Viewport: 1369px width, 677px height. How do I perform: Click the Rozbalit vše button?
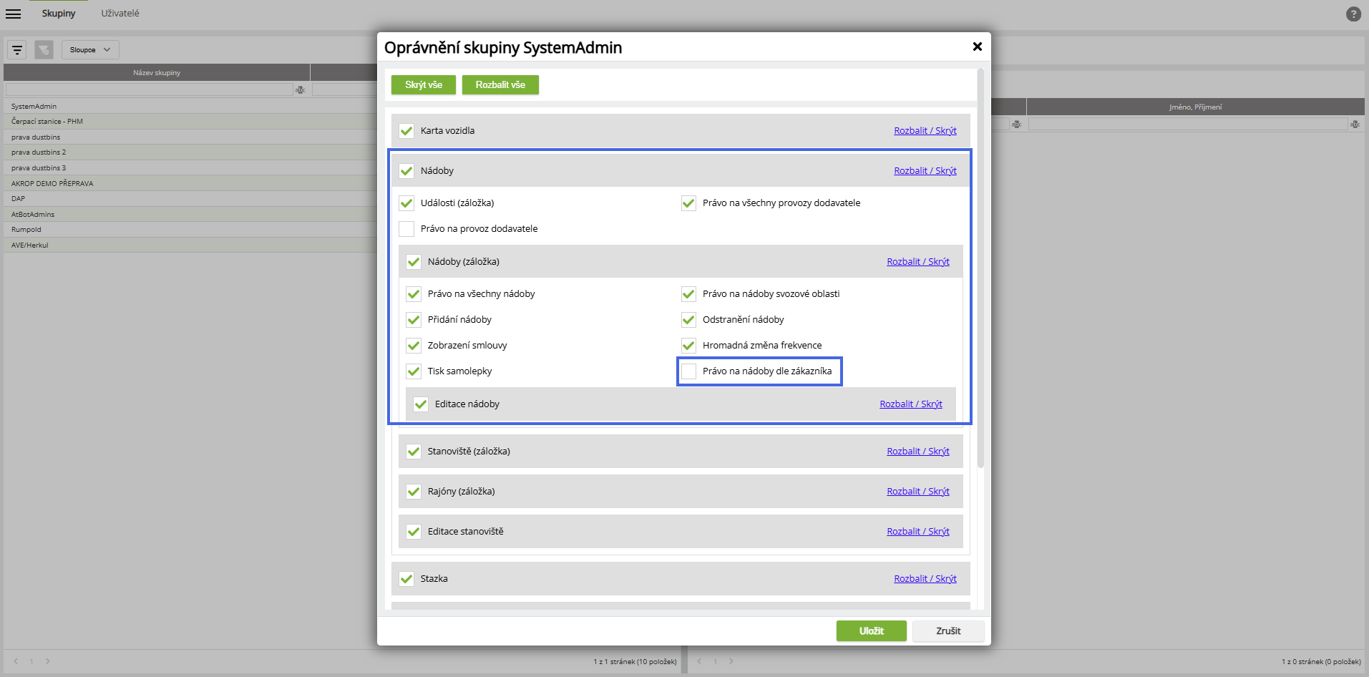[500, 84]
